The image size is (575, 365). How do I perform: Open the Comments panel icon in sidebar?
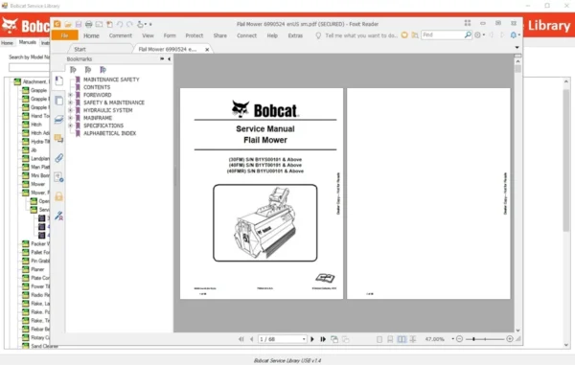[58, 138]
